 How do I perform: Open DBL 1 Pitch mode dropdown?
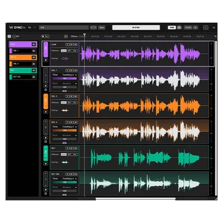point(70,84)
